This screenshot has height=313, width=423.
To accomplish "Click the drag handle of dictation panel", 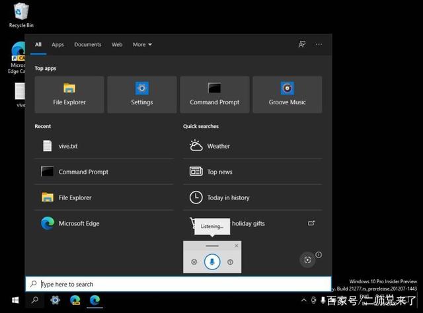I will point(212,246).
